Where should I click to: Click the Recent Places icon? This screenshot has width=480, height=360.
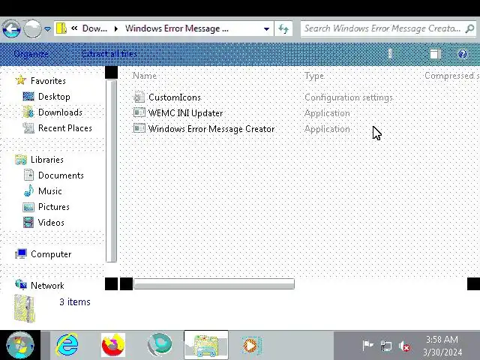(28, 128)
